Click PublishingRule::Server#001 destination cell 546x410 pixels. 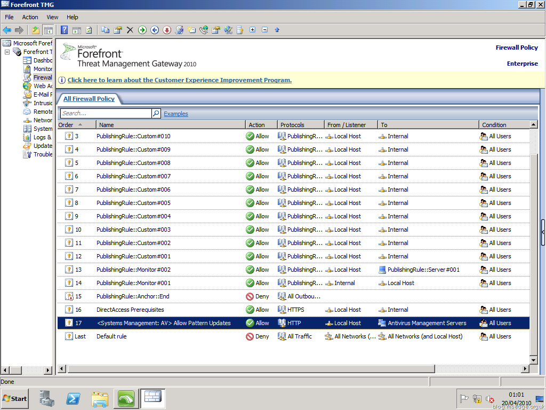coord(419,270)
